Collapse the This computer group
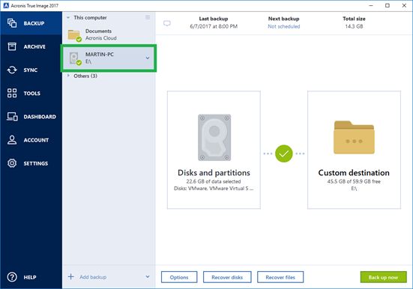Viewport: 413px width, 289px height. (68, 18)
